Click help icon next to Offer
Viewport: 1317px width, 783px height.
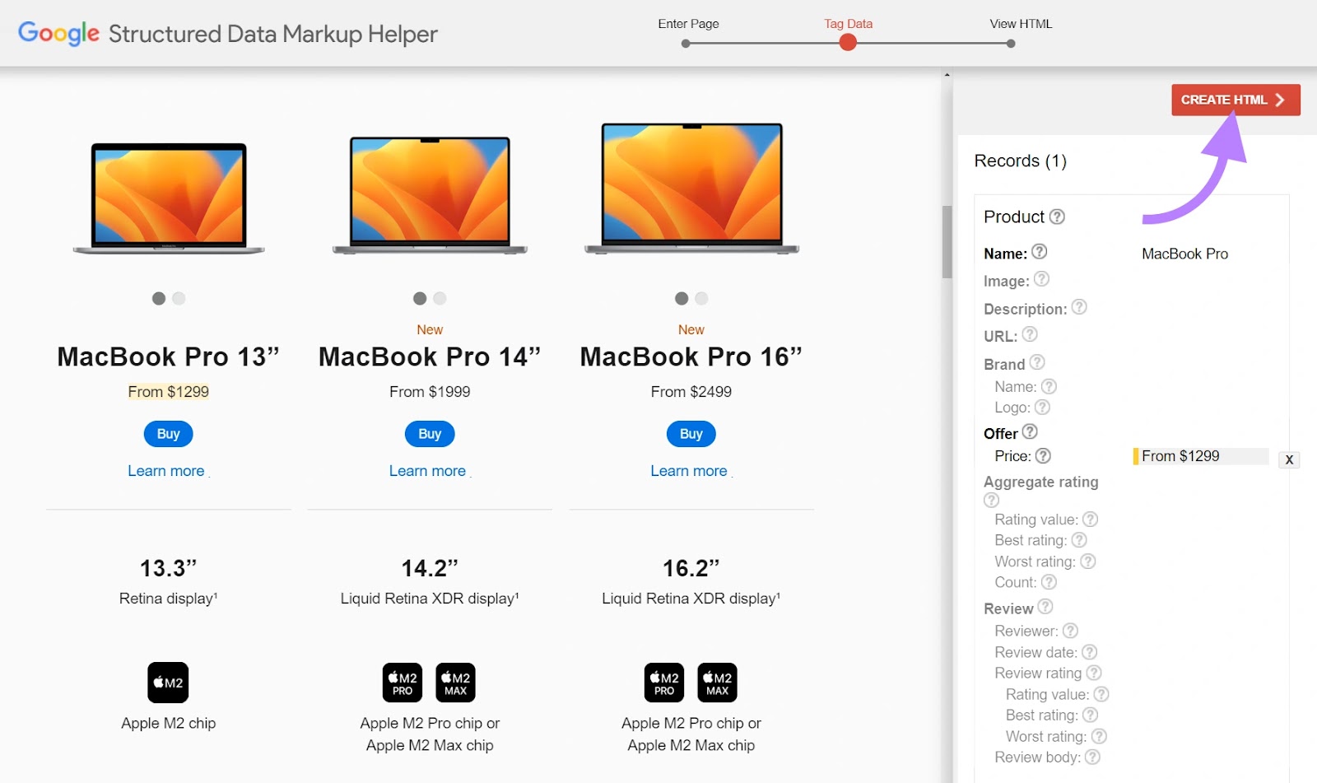pos(1030,431)
